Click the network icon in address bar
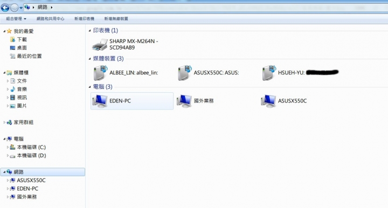This screenshot has height=208, width=388. 27,8
